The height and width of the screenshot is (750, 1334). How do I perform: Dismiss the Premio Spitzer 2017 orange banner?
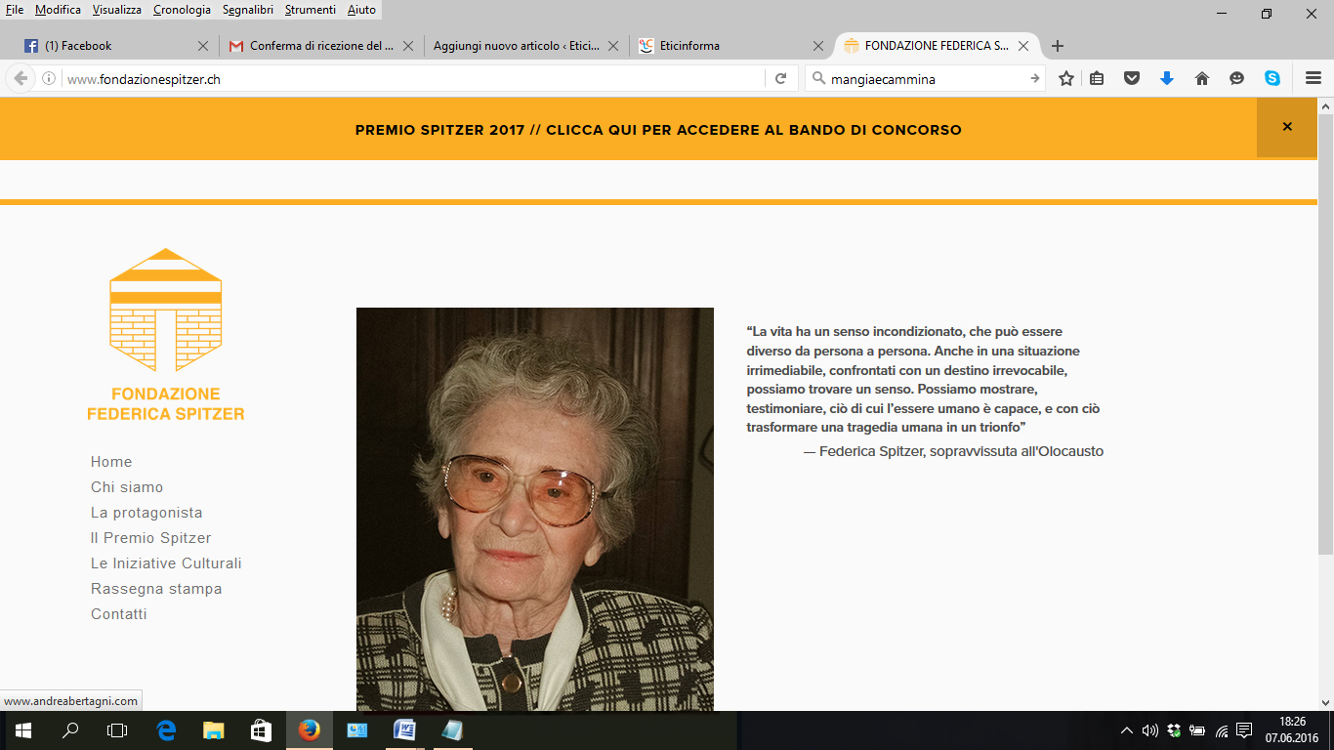click(1287, 127)
